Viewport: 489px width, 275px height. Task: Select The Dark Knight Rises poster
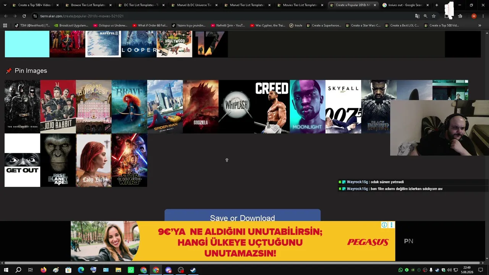point(22,107)
